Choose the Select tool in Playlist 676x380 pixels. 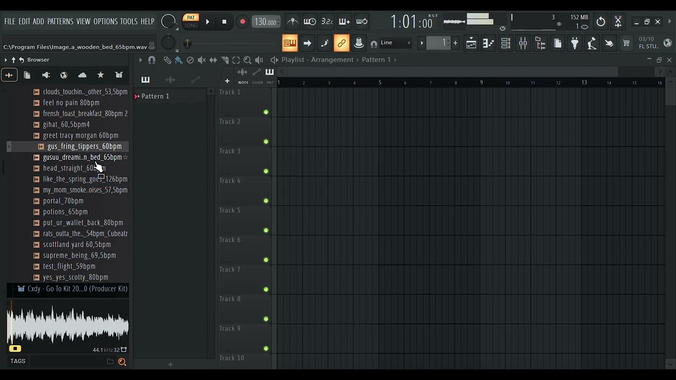tap(236, 60)
